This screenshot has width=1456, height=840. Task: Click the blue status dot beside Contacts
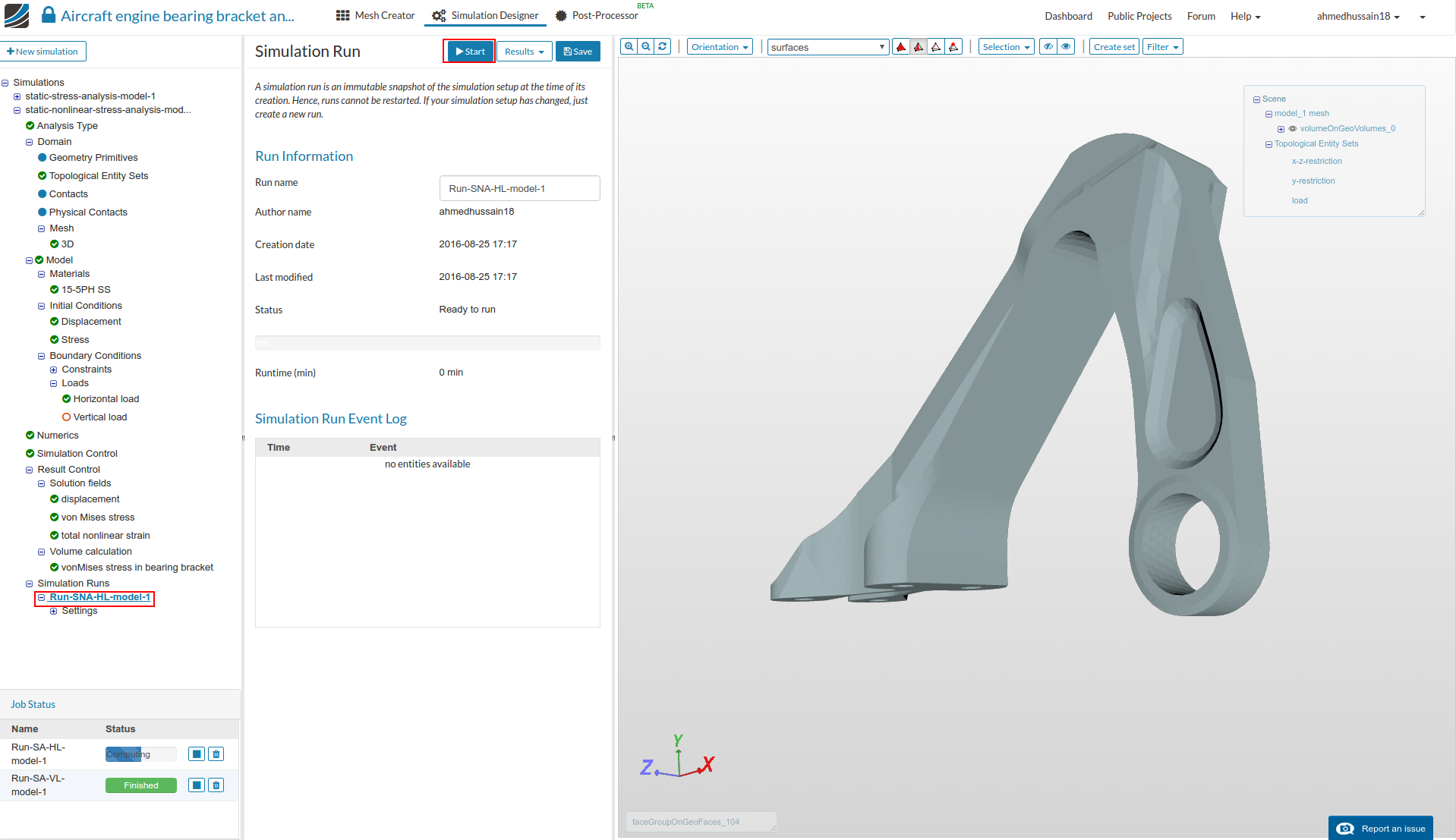point(43,194)
